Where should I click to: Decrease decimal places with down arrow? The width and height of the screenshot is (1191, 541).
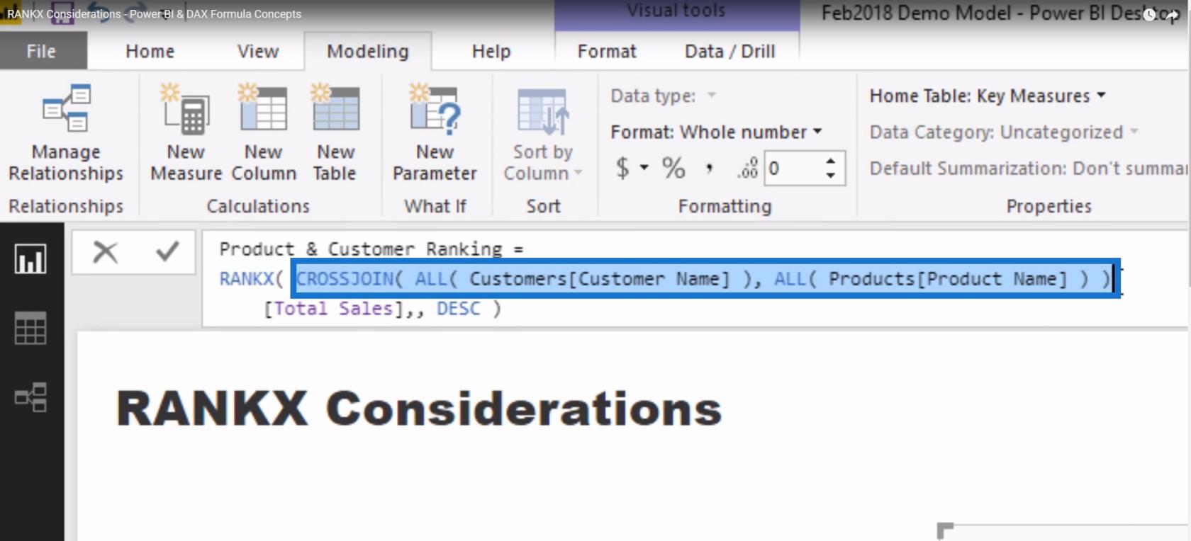click(x=830, y=176)
